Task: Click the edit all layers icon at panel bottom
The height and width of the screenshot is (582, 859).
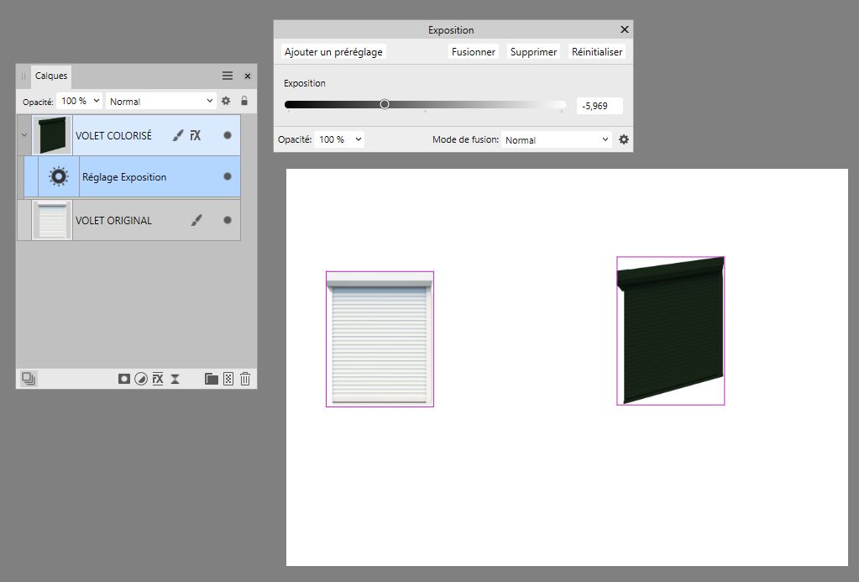Action: tap(29, 378)
